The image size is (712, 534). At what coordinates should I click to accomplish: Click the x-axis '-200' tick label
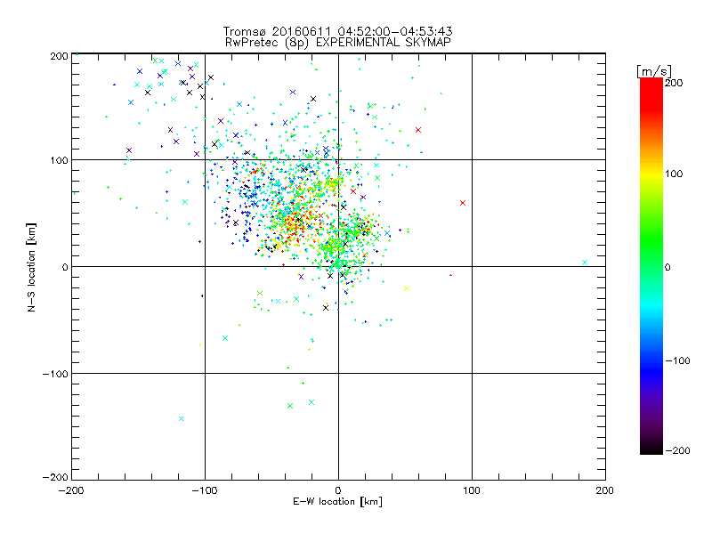coord(71,490)
